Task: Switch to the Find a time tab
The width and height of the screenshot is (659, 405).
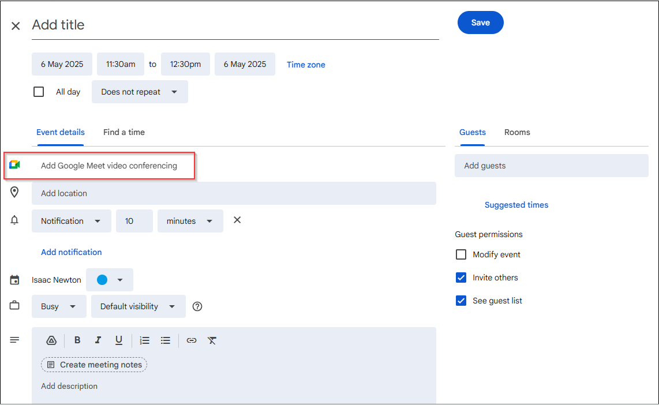Action: tap(124, 132)
